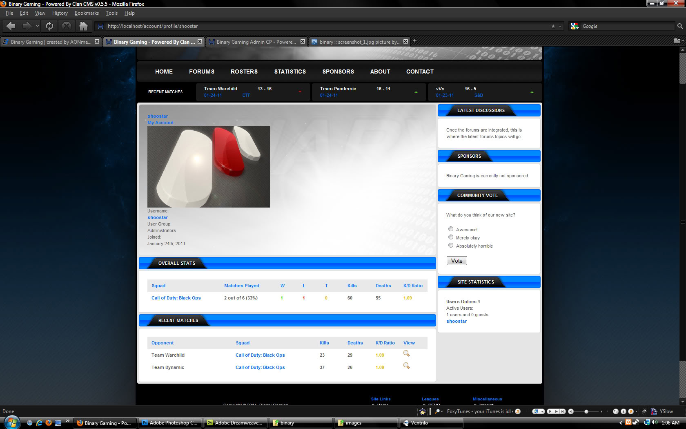The width and height of the screenshot is (686, 429).
Task: View Team Warchild match magnifier icon
Action: click(406, 353)
